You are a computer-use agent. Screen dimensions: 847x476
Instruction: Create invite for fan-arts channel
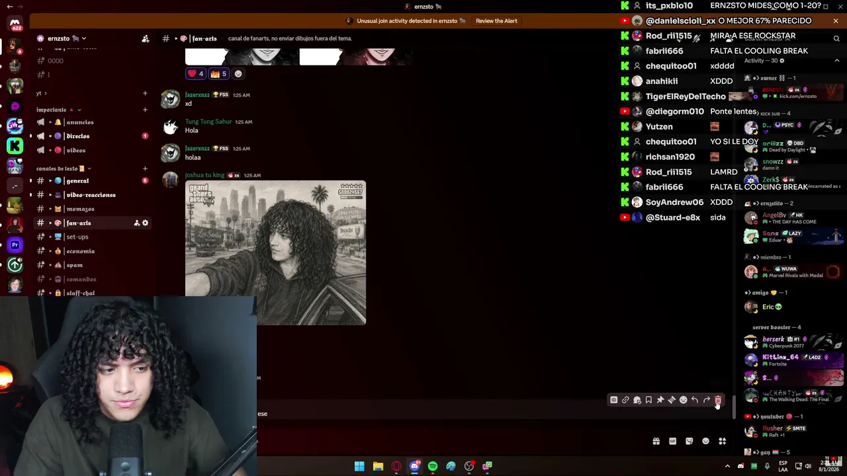pyautogui.click(x=136, y=223)
